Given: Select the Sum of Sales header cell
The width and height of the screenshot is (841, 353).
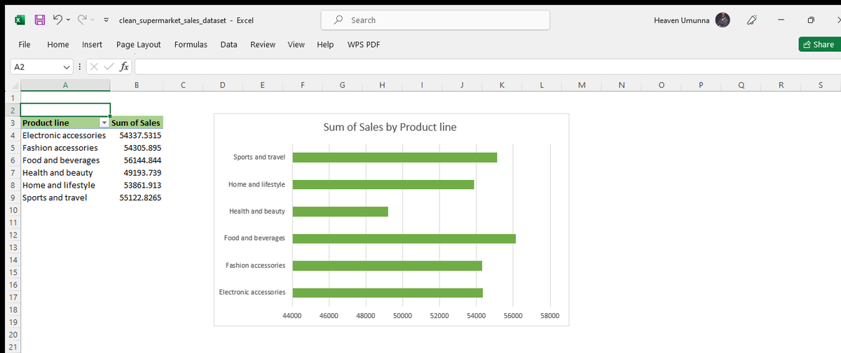Looking at the screenshot, I should click(137, 123).
